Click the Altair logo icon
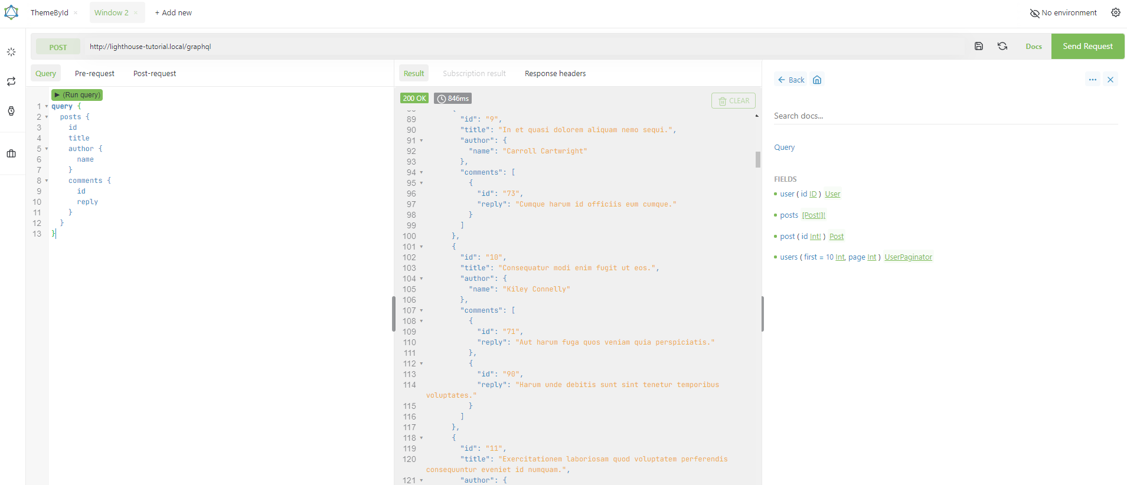The image size is (1127, 485). [x=11, y=12]
